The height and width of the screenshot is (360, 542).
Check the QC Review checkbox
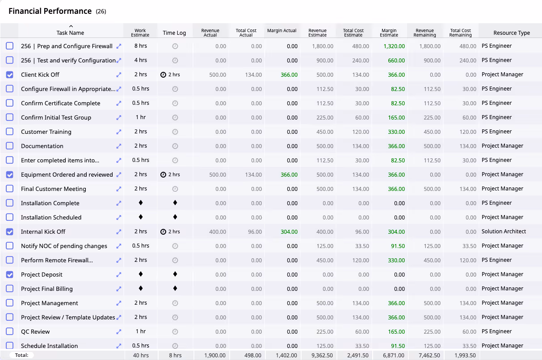(x=10, y=332)
